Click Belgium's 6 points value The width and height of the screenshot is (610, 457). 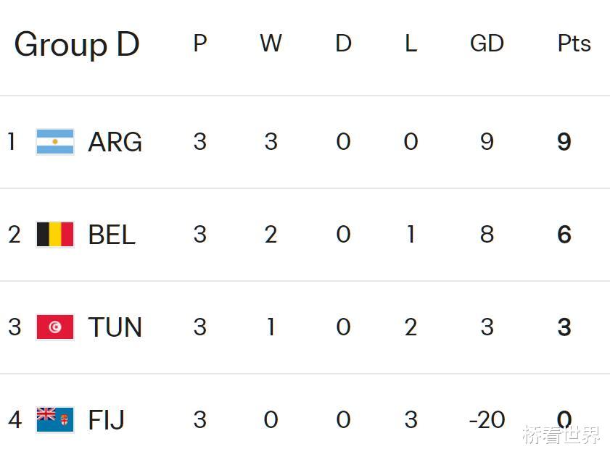click(564, 235)
